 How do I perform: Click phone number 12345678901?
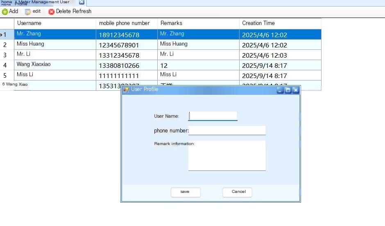127,45
